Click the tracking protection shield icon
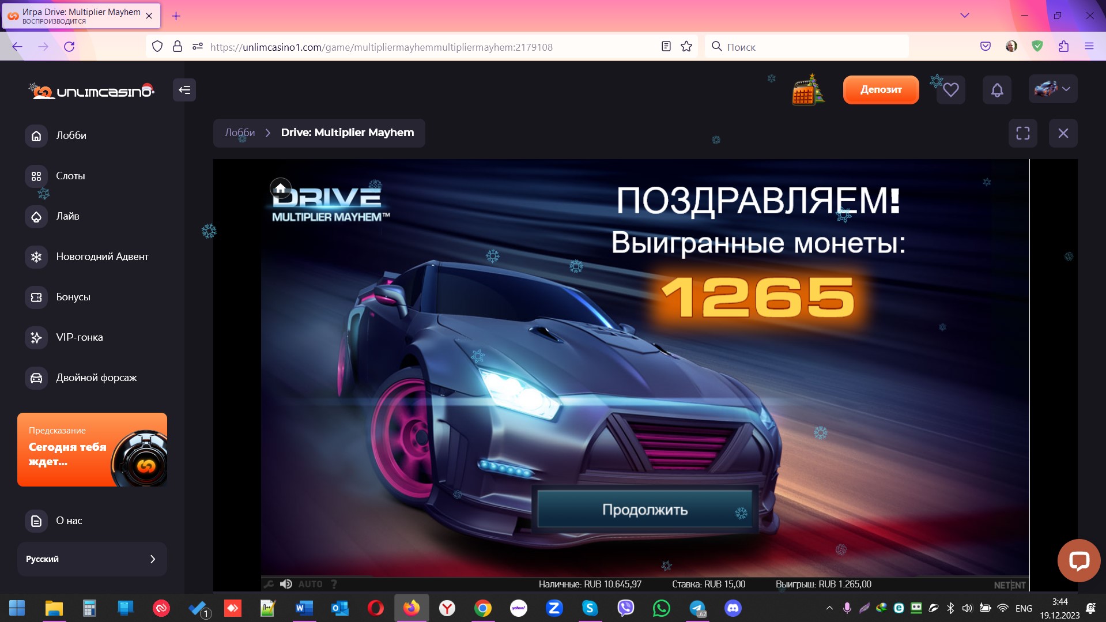 pyautogui.click(x=157, y=47)
